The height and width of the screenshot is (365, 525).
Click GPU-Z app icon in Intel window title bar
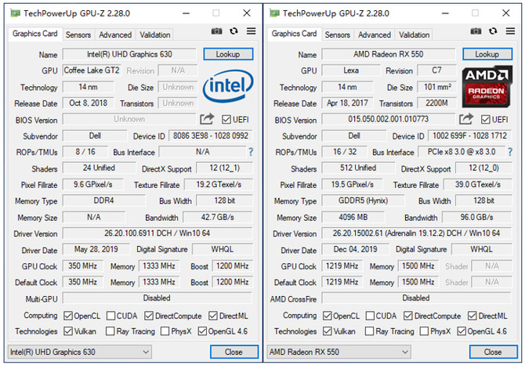15,13
